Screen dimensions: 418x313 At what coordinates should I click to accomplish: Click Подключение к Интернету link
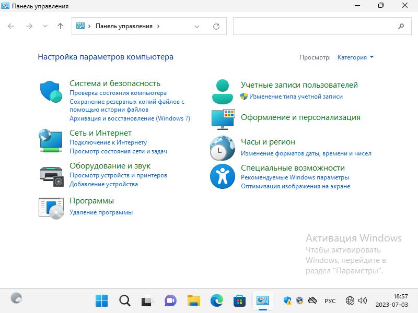pos(108,142)
